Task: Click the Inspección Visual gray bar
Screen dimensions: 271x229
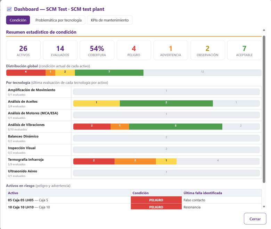Action: pyautogui.click(x=166, y=150)
